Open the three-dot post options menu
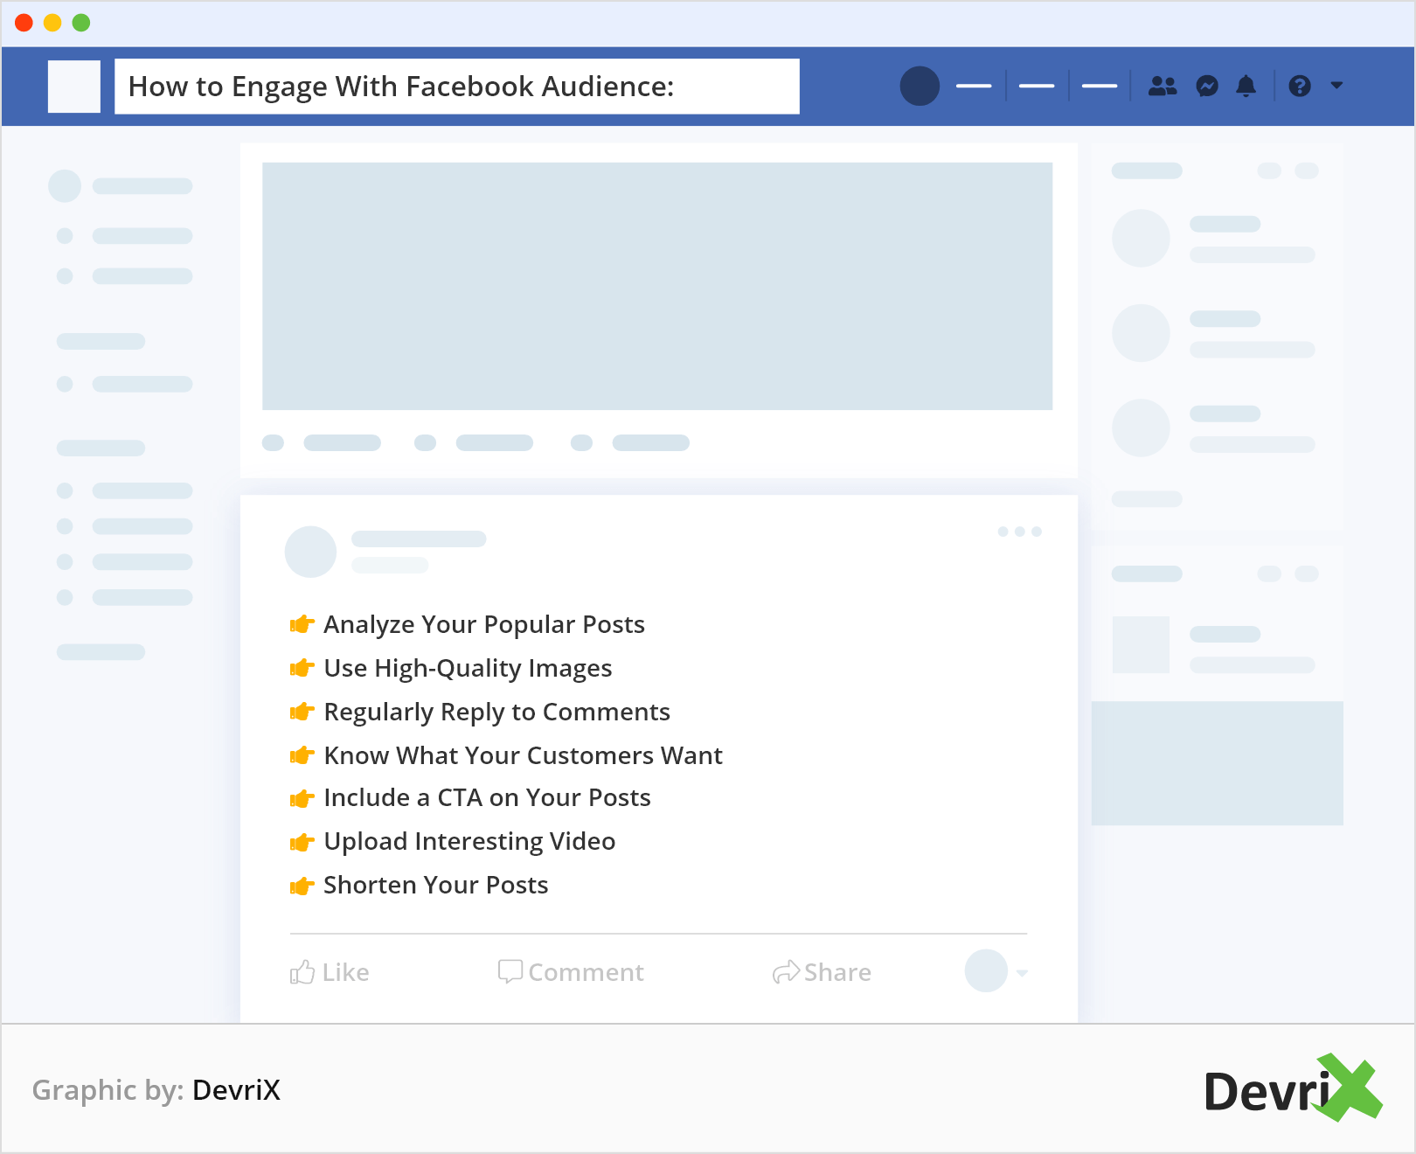This screenshot has height=1154, width=1416. click(x=1020, y=532)
